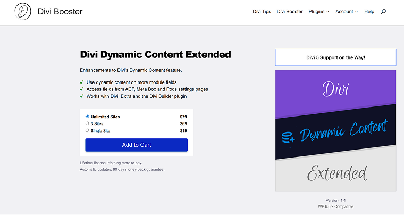404x215 pixels.
Task: Expand the Plugins dropdown menu
Action: pyautogui.click(x=319, y=12)
